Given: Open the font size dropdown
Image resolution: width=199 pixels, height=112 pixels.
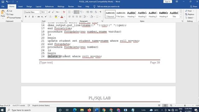Looking at the screenshot, I should point(46,12).
